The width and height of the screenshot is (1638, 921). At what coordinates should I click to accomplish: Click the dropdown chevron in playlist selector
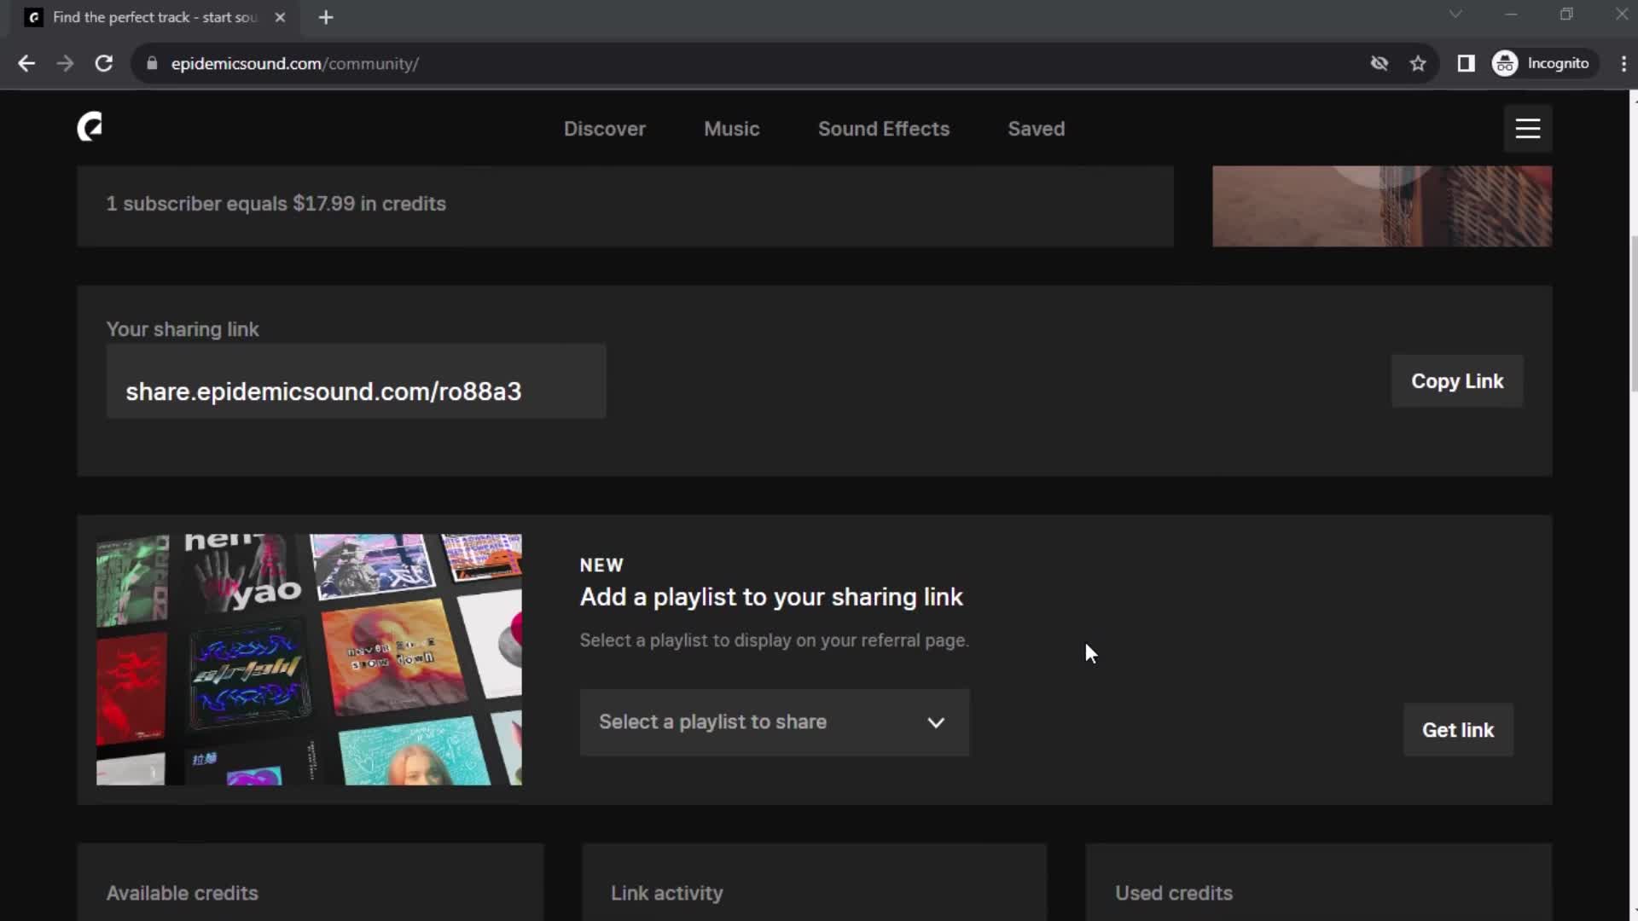(x=937, y=722)
